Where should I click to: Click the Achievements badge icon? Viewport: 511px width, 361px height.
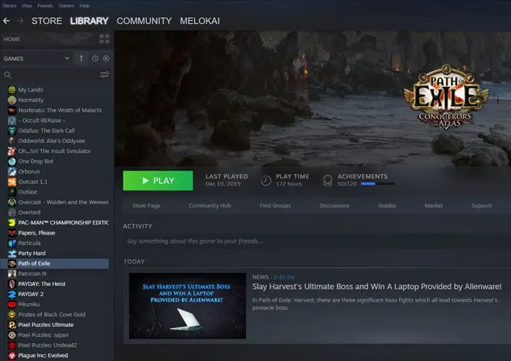click(x=328, y=180)
